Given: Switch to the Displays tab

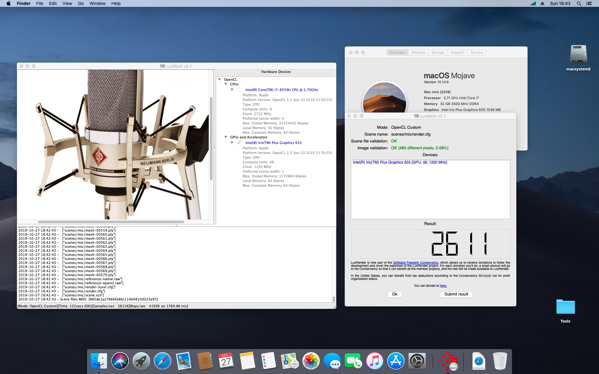Looking at the screenshot, I should pos(418,52).
